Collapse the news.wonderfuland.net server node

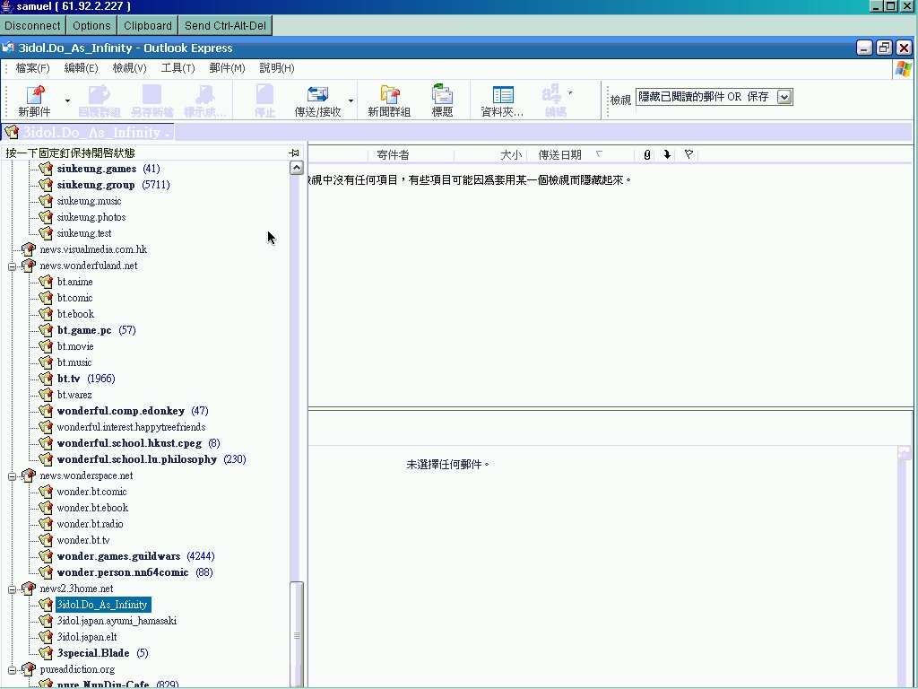tap(12, 266)
